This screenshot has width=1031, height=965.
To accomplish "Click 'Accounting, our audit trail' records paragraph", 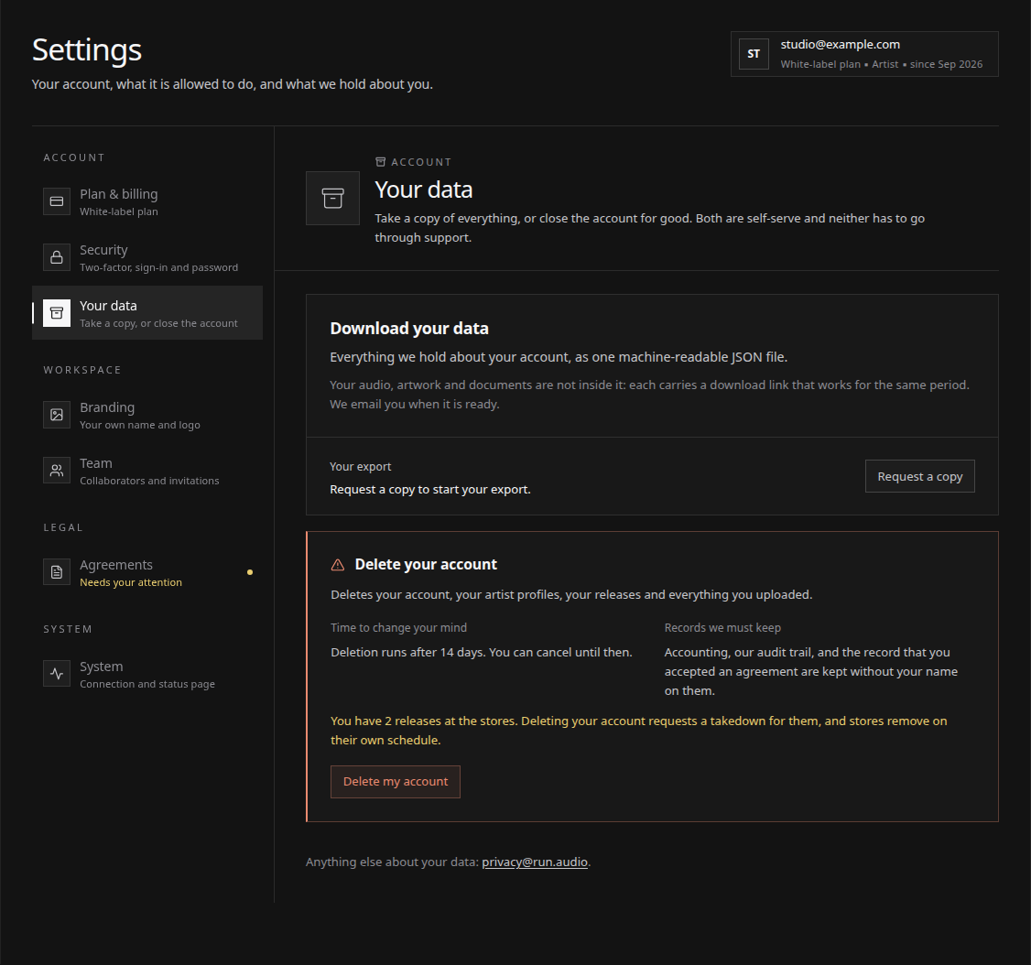I will pyautogui.click(x=811, y=671).
